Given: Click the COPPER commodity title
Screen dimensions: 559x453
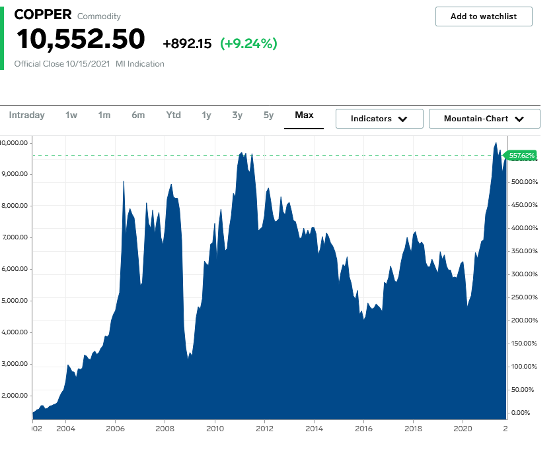Looking at the screenshot, I should pos(43,15).
